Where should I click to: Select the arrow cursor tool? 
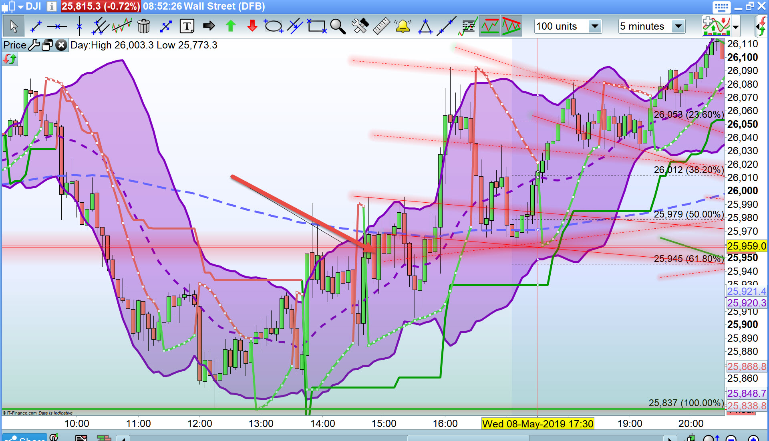14,27
